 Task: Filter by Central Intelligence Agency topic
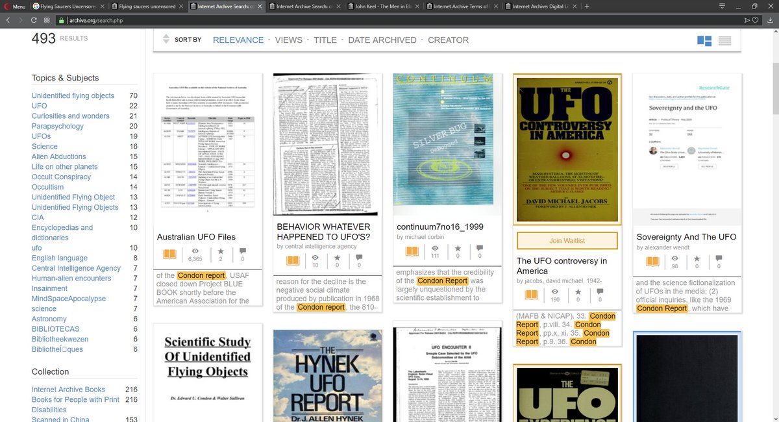point(77,268)
